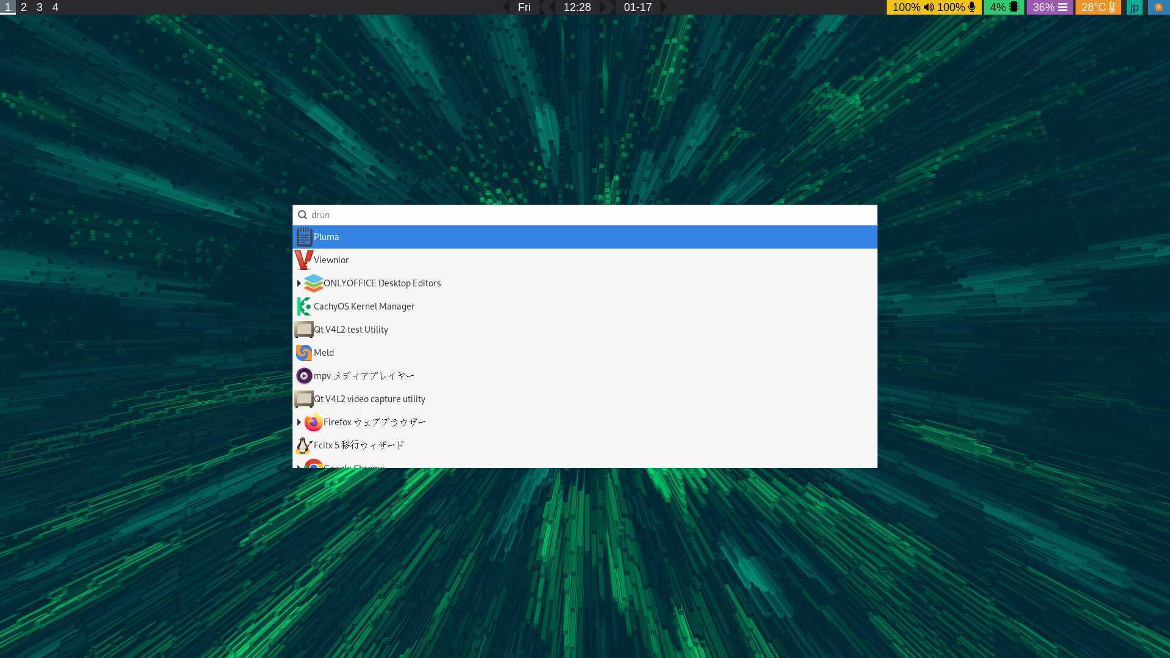The image size is (1170, 658).
Task: Expand the Firefox entry actions arrow
Action: coord(299,422)
